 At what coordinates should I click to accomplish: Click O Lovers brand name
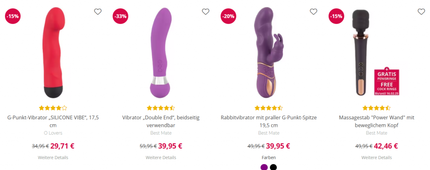pos(53,133)
